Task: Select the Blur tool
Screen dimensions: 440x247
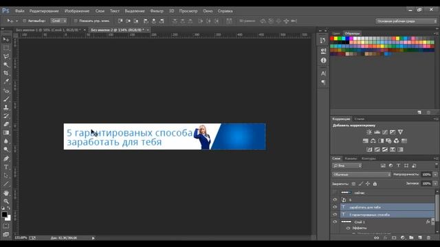Action: pyautogui.click(x=6, y=141)
